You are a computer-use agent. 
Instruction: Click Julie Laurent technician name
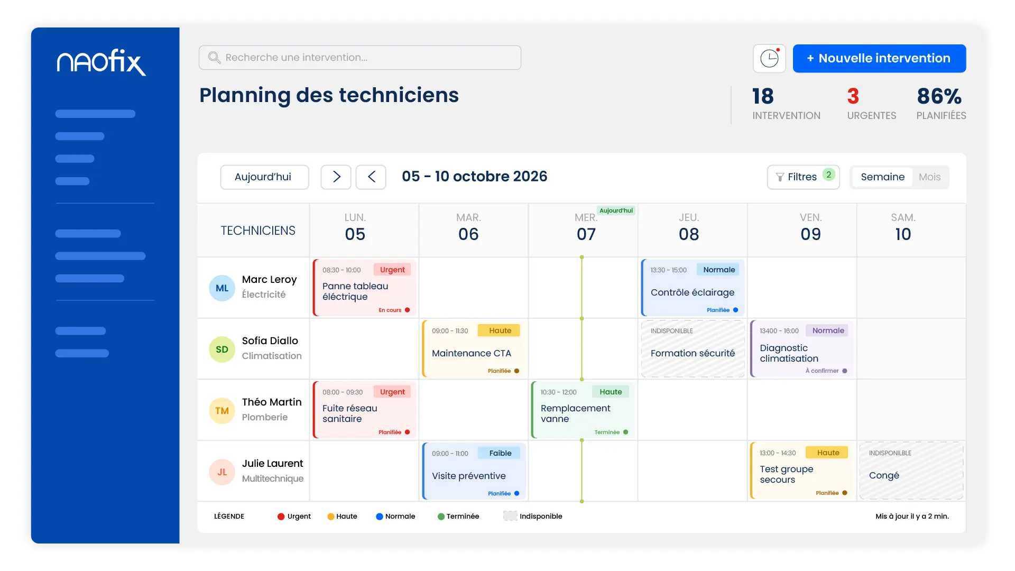[x=272, y=463]
